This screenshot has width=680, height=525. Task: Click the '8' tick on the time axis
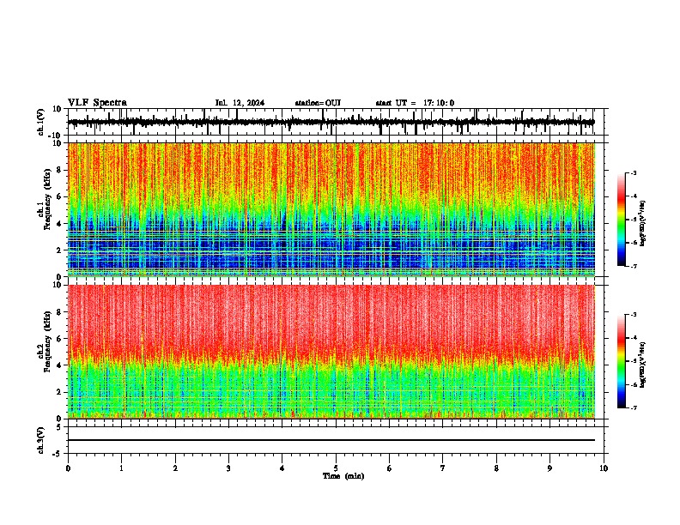point(496,468)
